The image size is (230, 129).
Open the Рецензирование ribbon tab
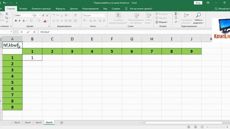click(91, 9)
